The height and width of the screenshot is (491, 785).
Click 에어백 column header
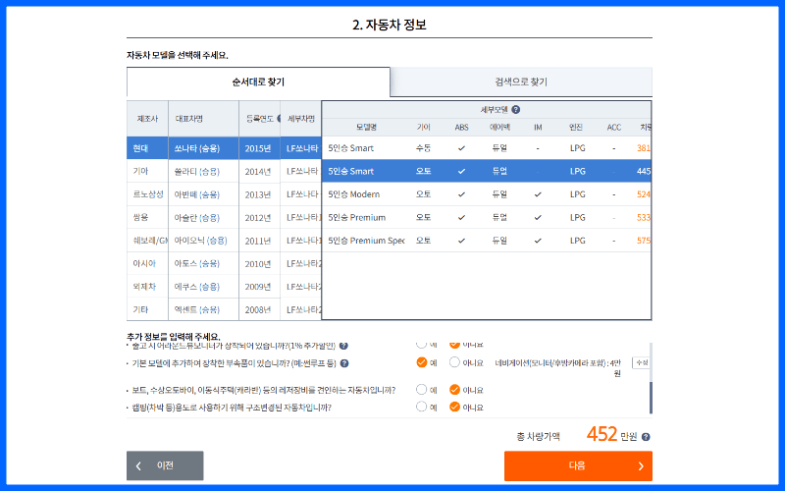(x=499, y=128)
